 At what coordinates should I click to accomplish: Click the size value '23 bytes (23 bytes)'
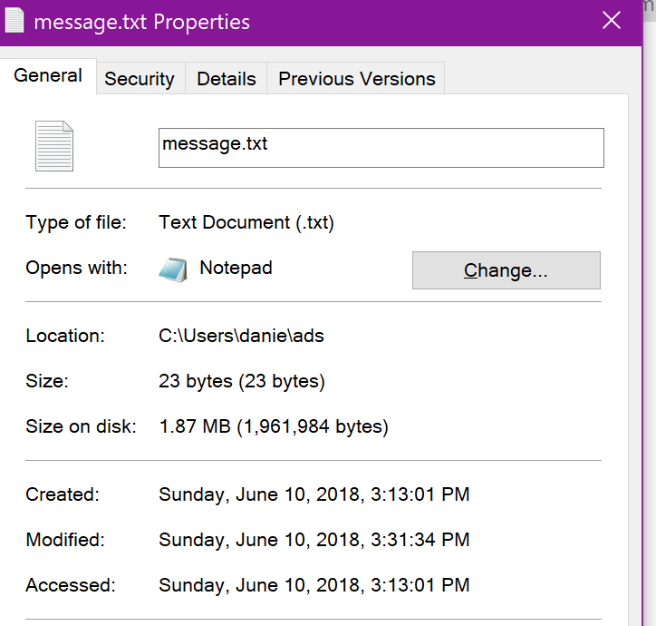pyautogui.click(x=242, y=381)
